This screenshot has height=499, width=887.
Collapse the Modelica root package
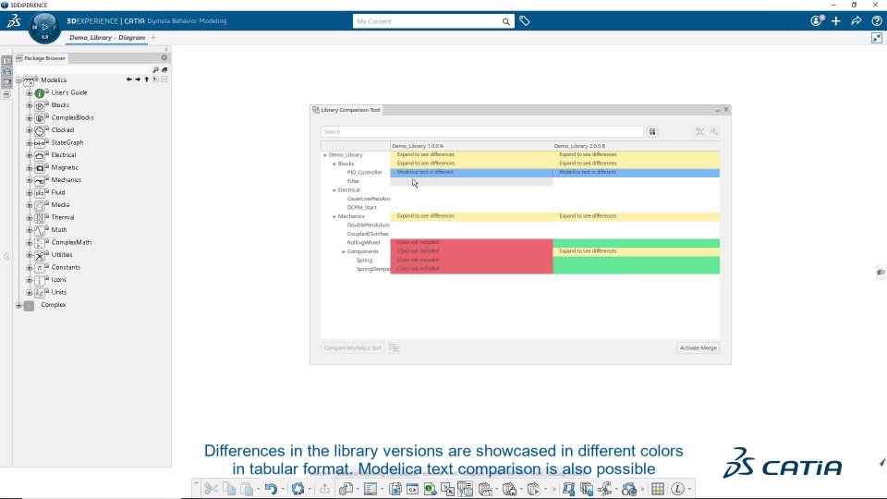pyautogui.click(x=18, y=80)
